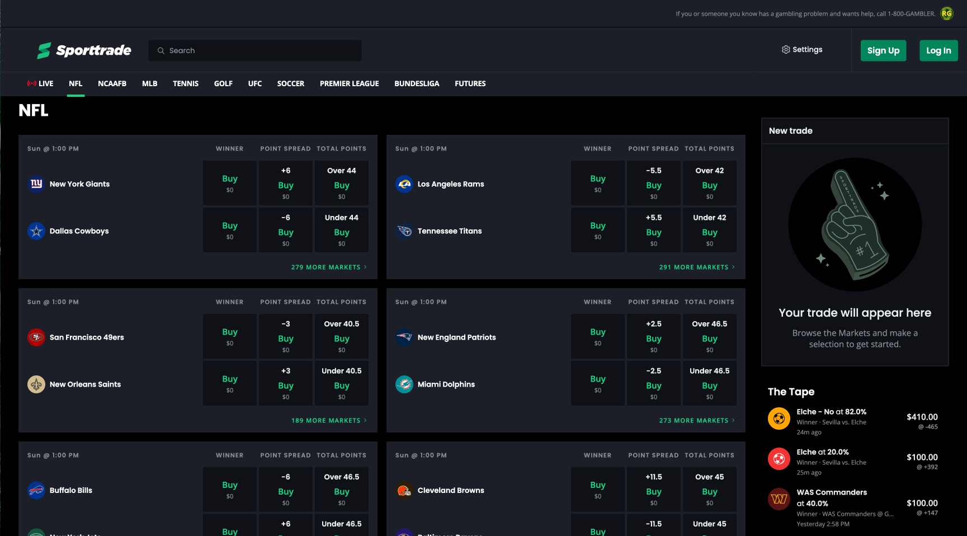Open WAS Commanders at 40.0% trade
Image resolution: width=967 pixels, height=536 pixels.
click(853, 507)
